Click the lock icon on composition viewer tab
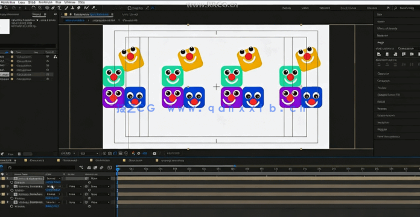The height and width of the screenshot is (217, 420). click(x=71, y=14)
